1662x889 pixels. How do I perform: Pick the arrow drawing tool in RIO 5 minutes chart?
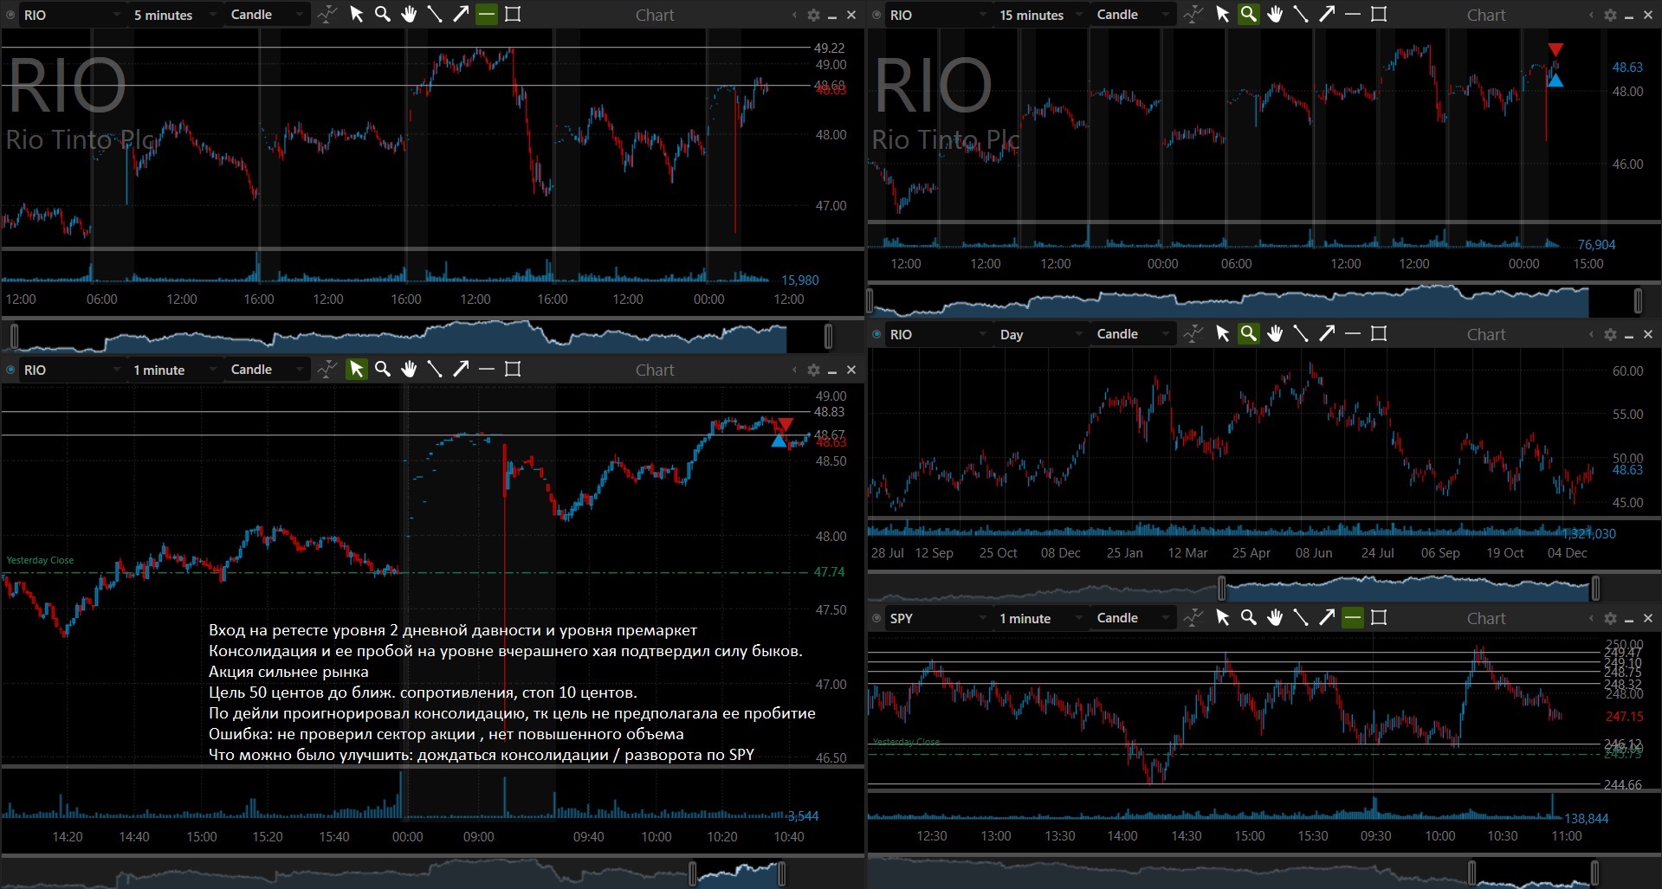461,15
